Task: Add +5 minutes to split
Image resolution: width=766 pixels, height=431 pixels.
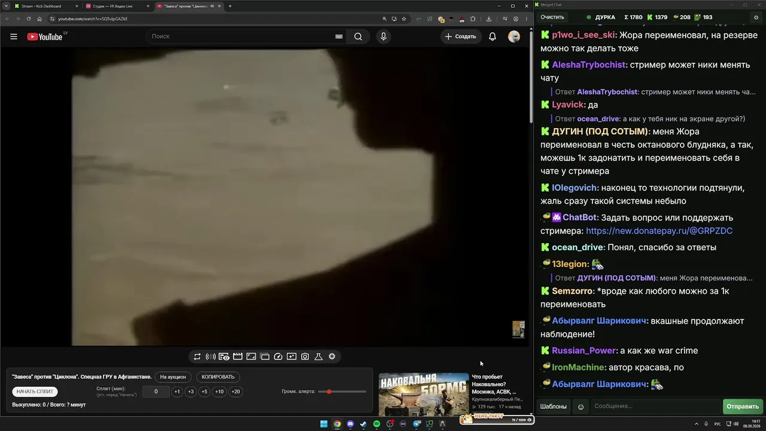Action: pos(204,391)
